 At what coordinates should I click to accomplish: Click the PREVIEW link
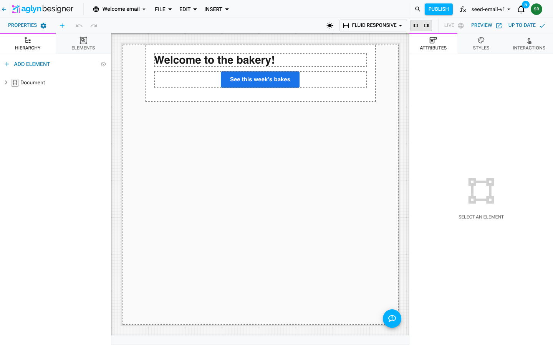pyautogui.click(x=486, y=25)
